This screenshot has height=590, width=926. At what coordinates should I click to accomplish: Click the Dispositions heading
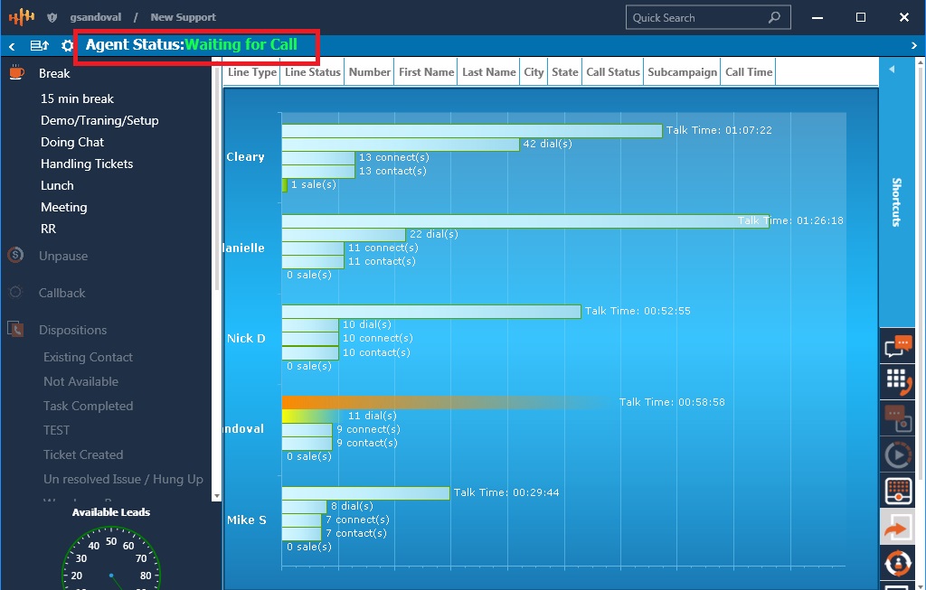tap(72, 330)
